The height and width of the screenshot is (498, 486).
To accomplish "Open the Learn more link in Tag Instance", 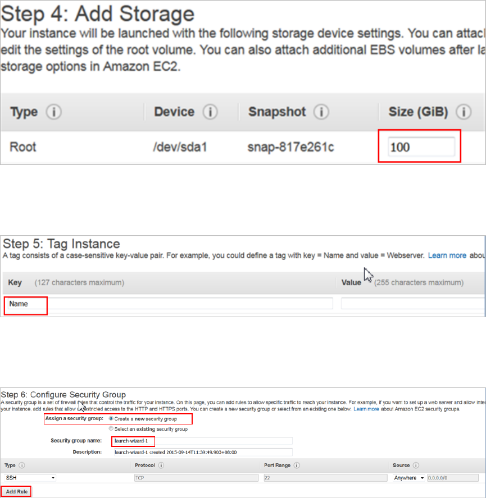I will (447, 255).
